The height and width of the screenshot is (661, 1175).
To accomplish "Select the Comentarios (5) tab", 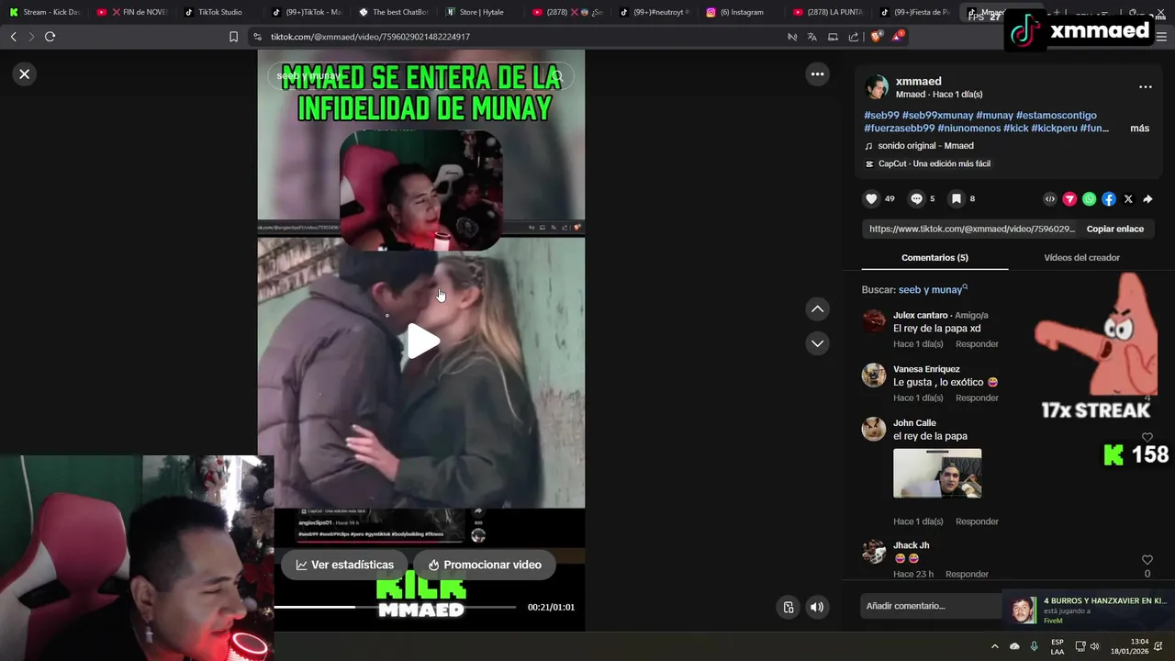I will [934, 257].
